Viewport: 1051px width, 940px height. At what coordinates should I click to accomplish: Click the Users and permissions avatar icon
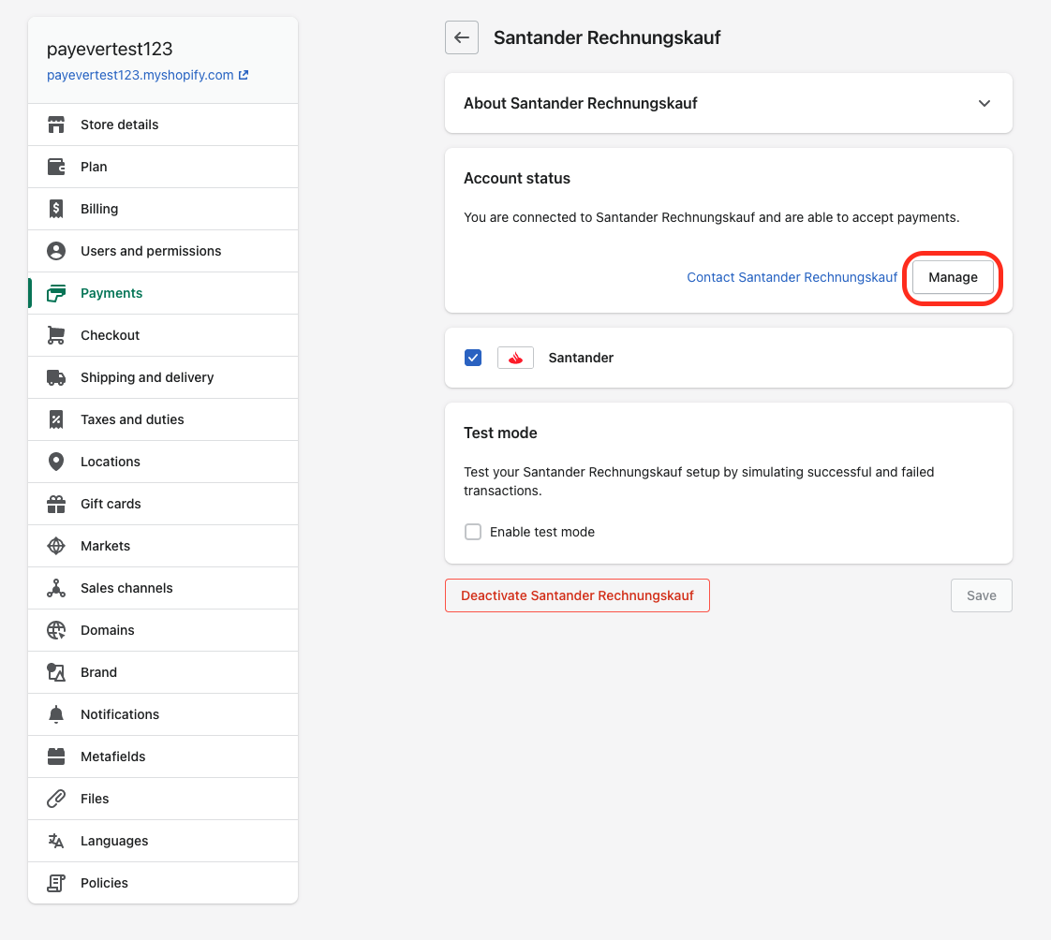tap(56, 251)
